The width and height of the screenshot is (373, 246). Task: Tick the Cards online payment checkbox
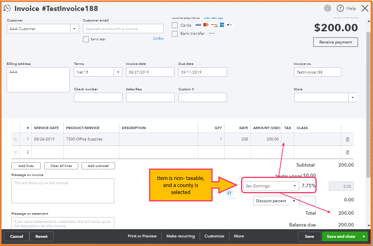pos(175,25)
